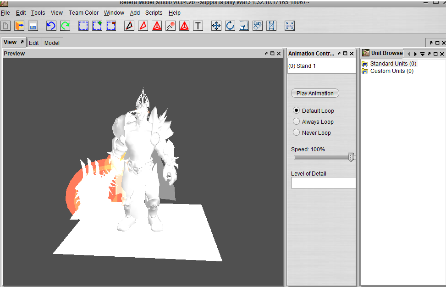Maximize the Unit Browser panel

coord(435,54)
